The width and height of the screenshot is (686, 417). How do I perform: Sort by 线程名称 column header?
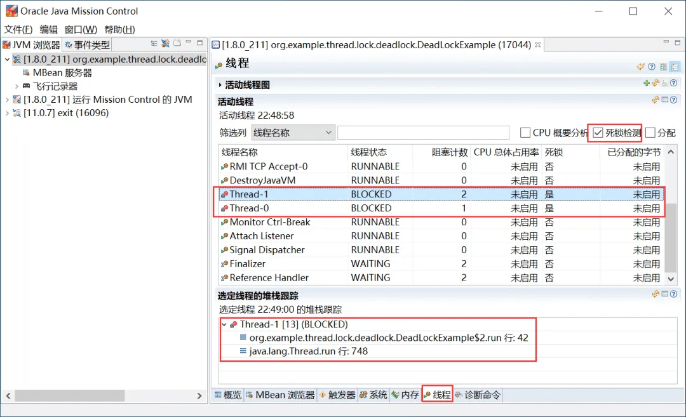click(x=283, y=152)
